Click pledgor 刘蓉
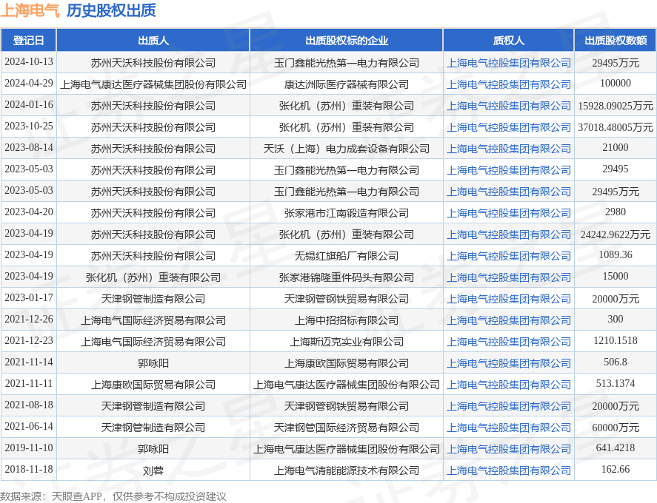Screen dimensions: 657x503 [x=153, y=470]
